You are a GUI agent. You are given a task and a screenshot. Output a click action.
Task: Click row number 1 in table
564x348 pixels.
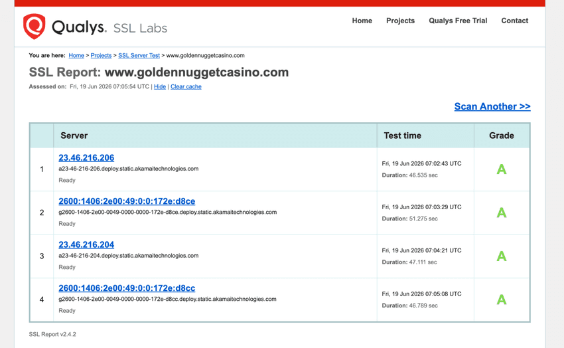click(x=42, y=169)
